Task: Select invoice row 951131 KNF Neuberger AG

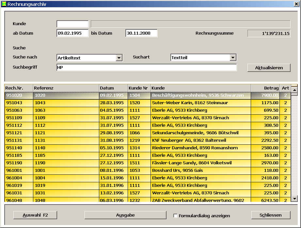Action: (x=147, y=140)
